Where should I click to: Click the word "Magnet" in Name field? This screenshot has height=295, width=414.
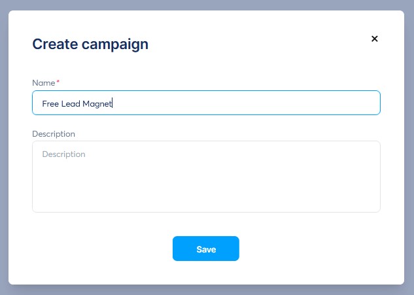(x=97, y=103)
